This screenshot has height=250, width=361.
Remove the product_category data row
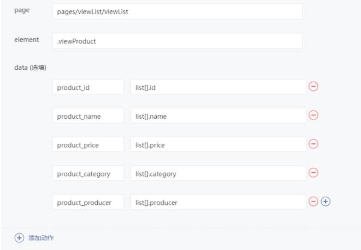[313, 173]
